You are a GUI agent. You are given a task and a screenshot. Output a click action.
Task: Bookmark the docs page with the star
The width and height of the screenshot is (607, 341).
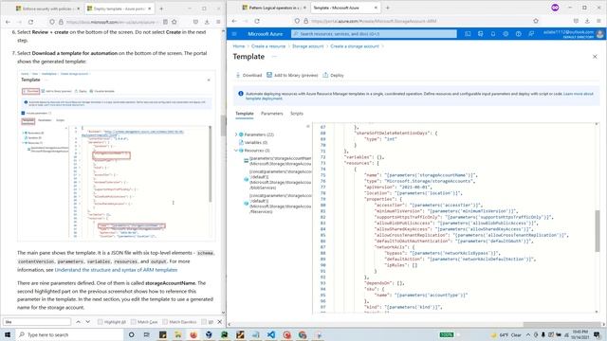(x=175, y=22)
